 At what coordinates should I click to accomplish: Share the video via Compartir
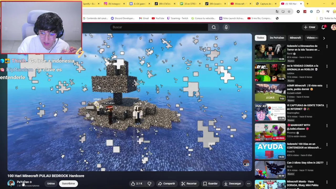click(166, 183)
